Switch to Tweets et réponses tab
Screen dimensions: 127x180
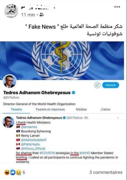(50, 109)
